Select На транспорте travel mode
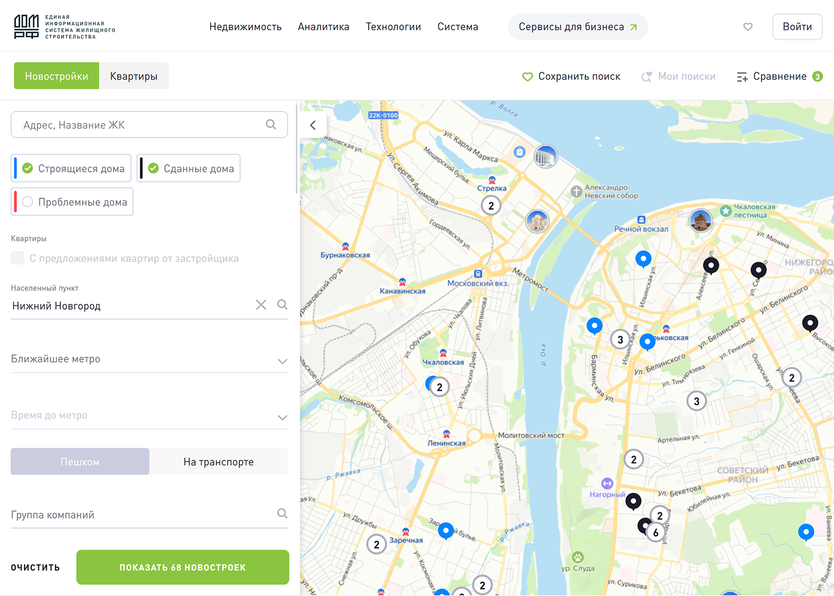This screenshot has width=834, height=596. point(218,462)
